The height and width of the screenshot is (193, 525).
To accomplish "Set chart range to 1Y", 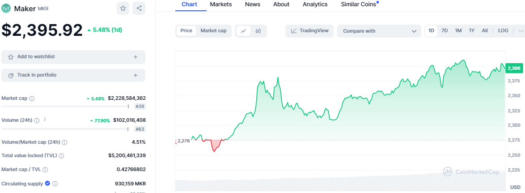I will [x=472, y=31].
